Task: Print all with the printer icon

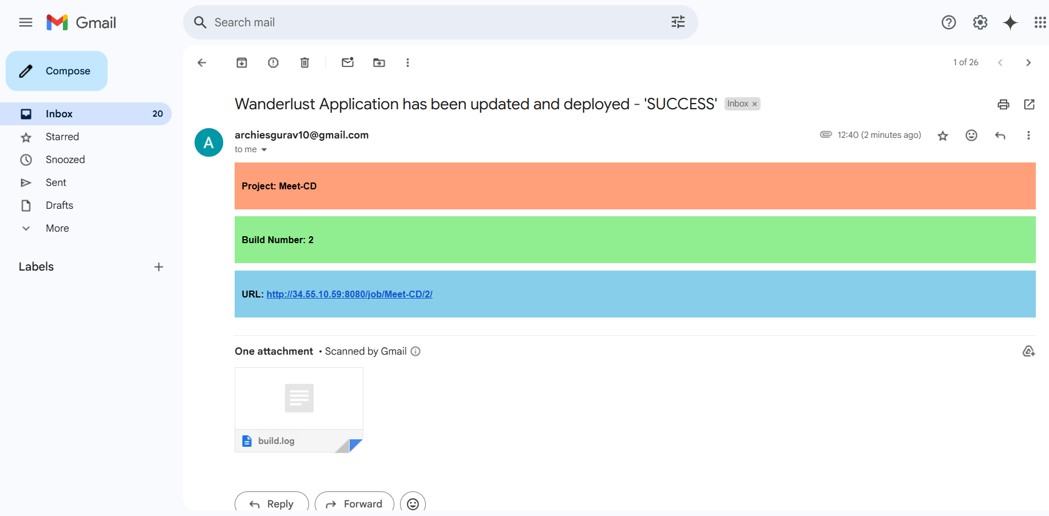Action: tap(1003, 104)
